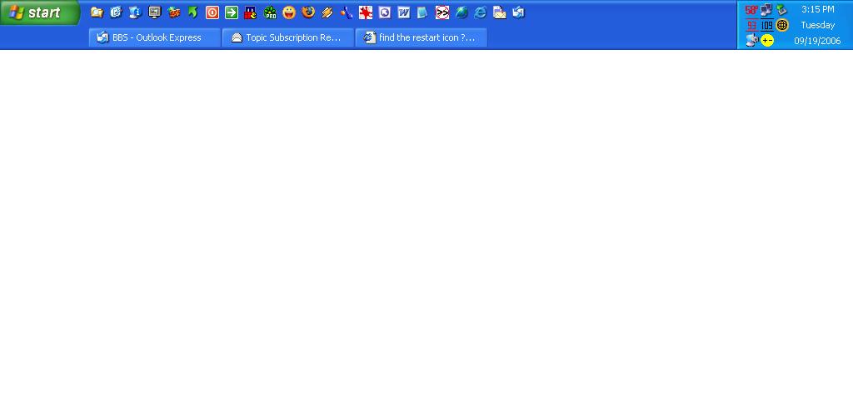
Task: Launch the Internet Explorer quick launch icon
Action: tap(481, 12)
